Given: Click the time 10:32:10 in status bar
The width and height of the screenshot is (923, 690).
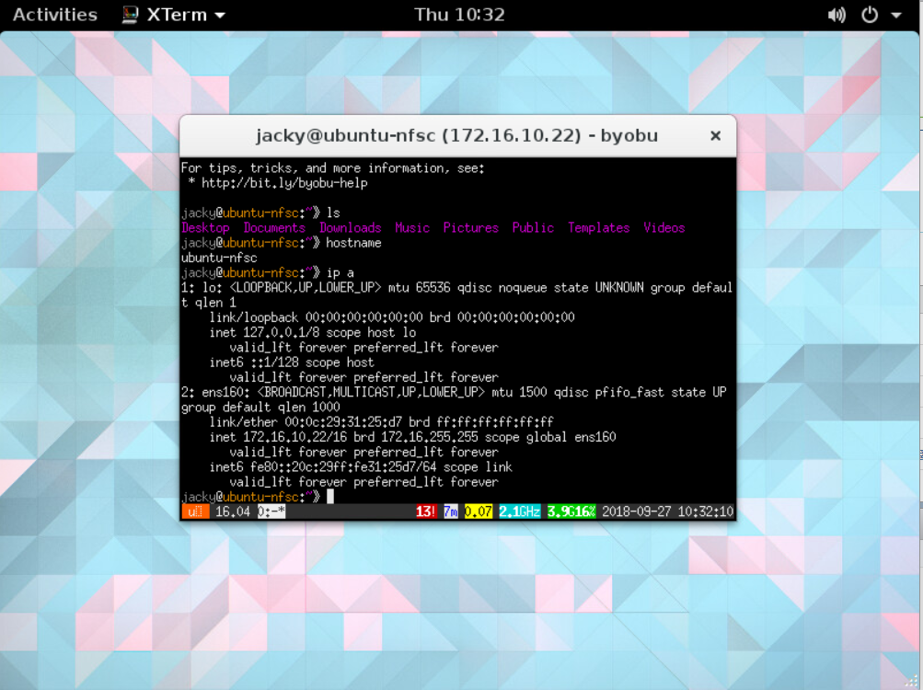Looking at the screenshot, I should (705, 512).
